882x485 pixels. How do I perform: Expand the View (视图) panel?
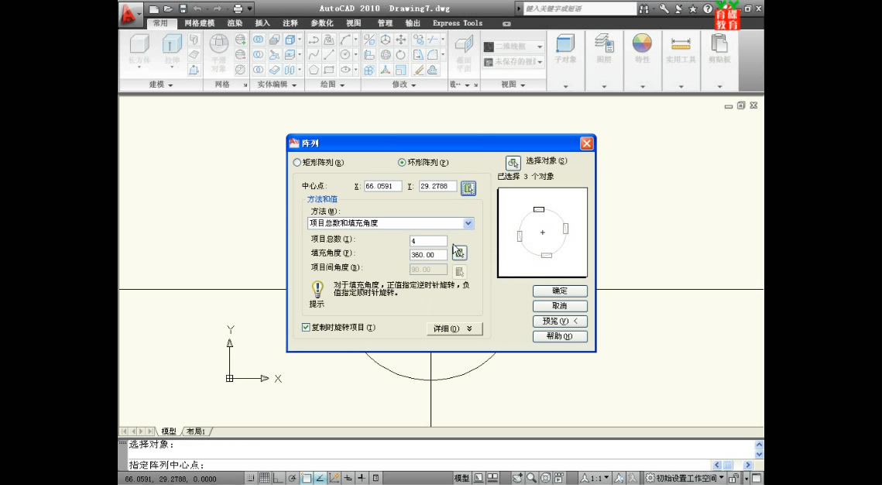513,84
